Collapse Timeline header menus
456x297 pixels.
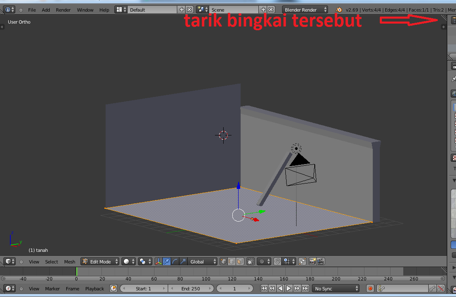(21, 289)
